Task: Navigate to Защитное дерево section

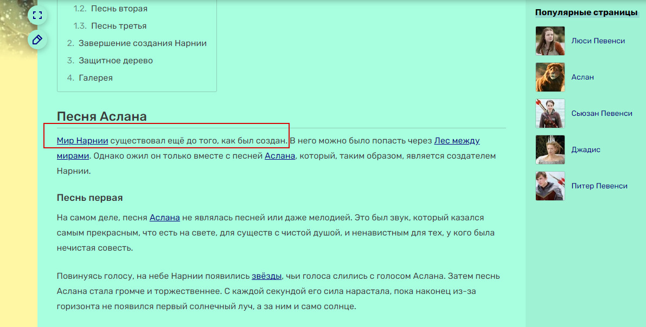Action: 116,61
